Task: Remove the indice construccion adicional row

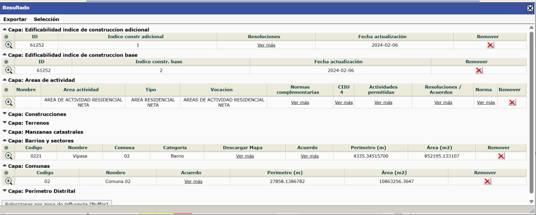Action: (x=490, y=45)
